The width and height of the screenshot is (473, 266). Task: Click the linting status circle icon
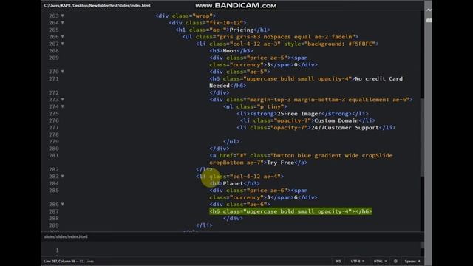(395, 261)
